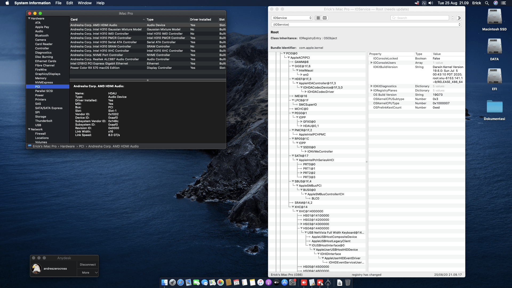The height and width of the screenshot is (288, 512).
Task: Expand the IOKitDiagnostics property row
Action: (371, 86)
